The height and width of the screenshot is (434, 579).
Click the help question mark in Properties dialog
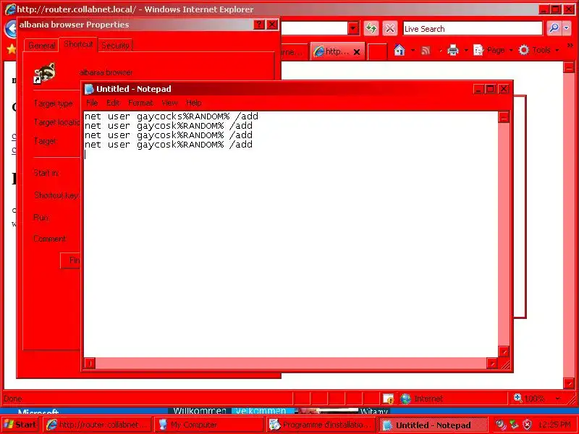[x=259, y=25]
